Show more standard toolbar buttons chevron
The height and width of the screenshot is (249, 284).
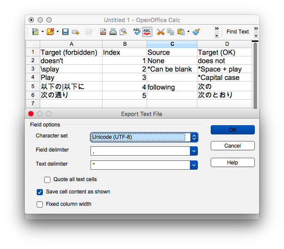(x=216, y=29)
